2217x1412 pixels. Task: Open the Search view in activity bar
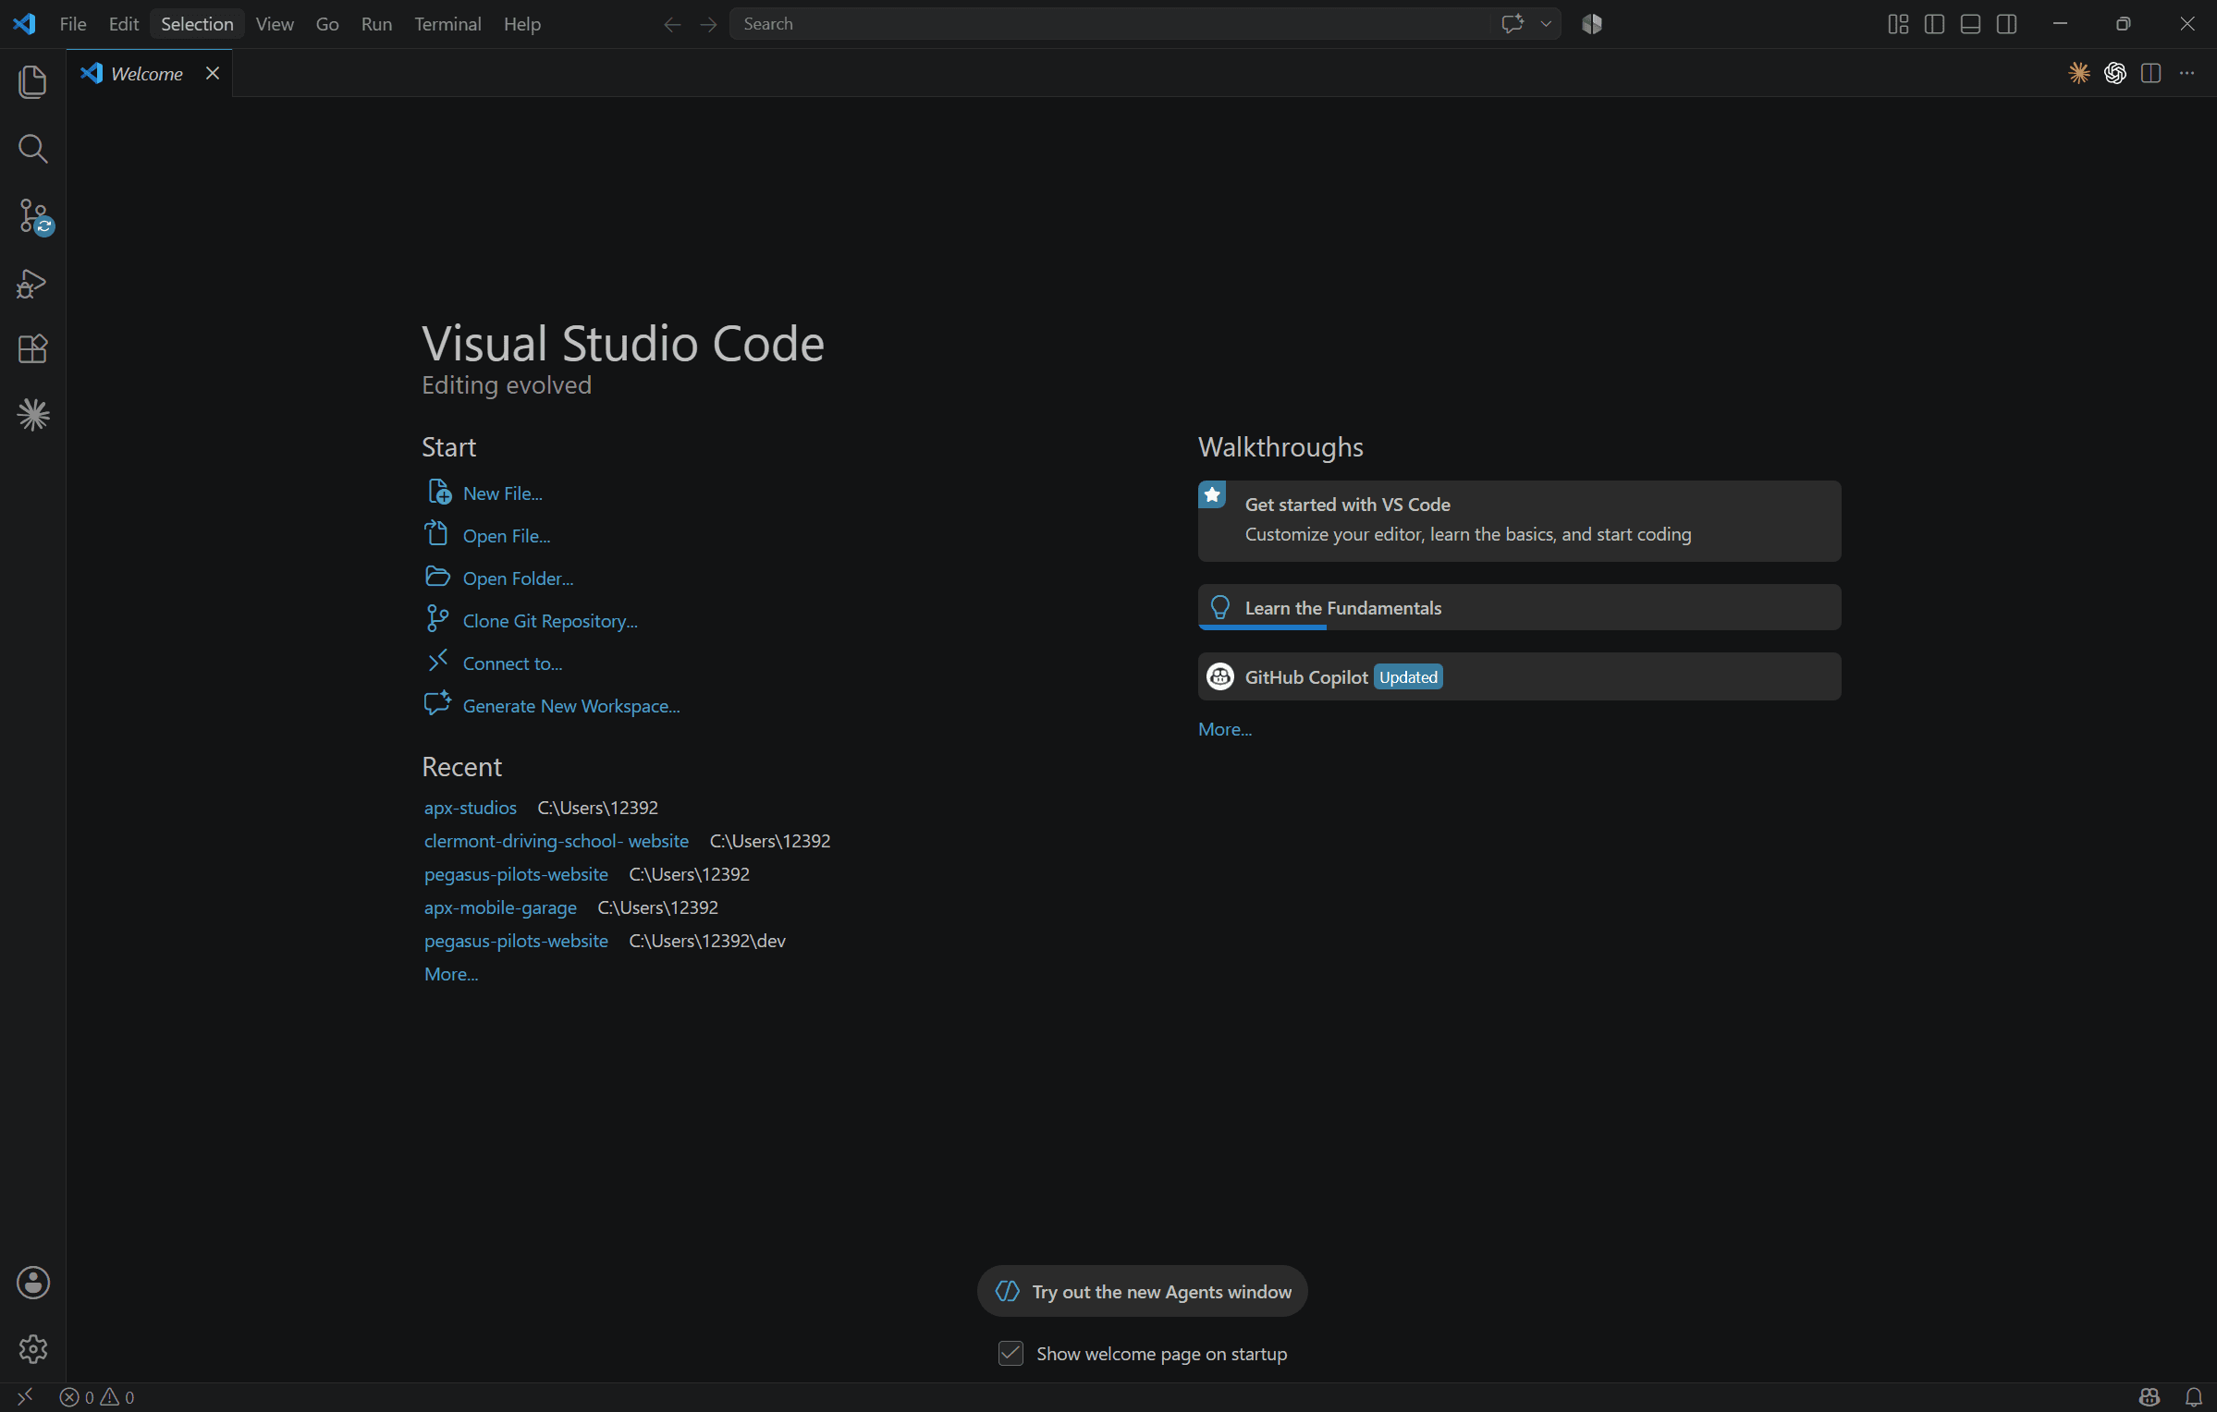coord(32,149)
